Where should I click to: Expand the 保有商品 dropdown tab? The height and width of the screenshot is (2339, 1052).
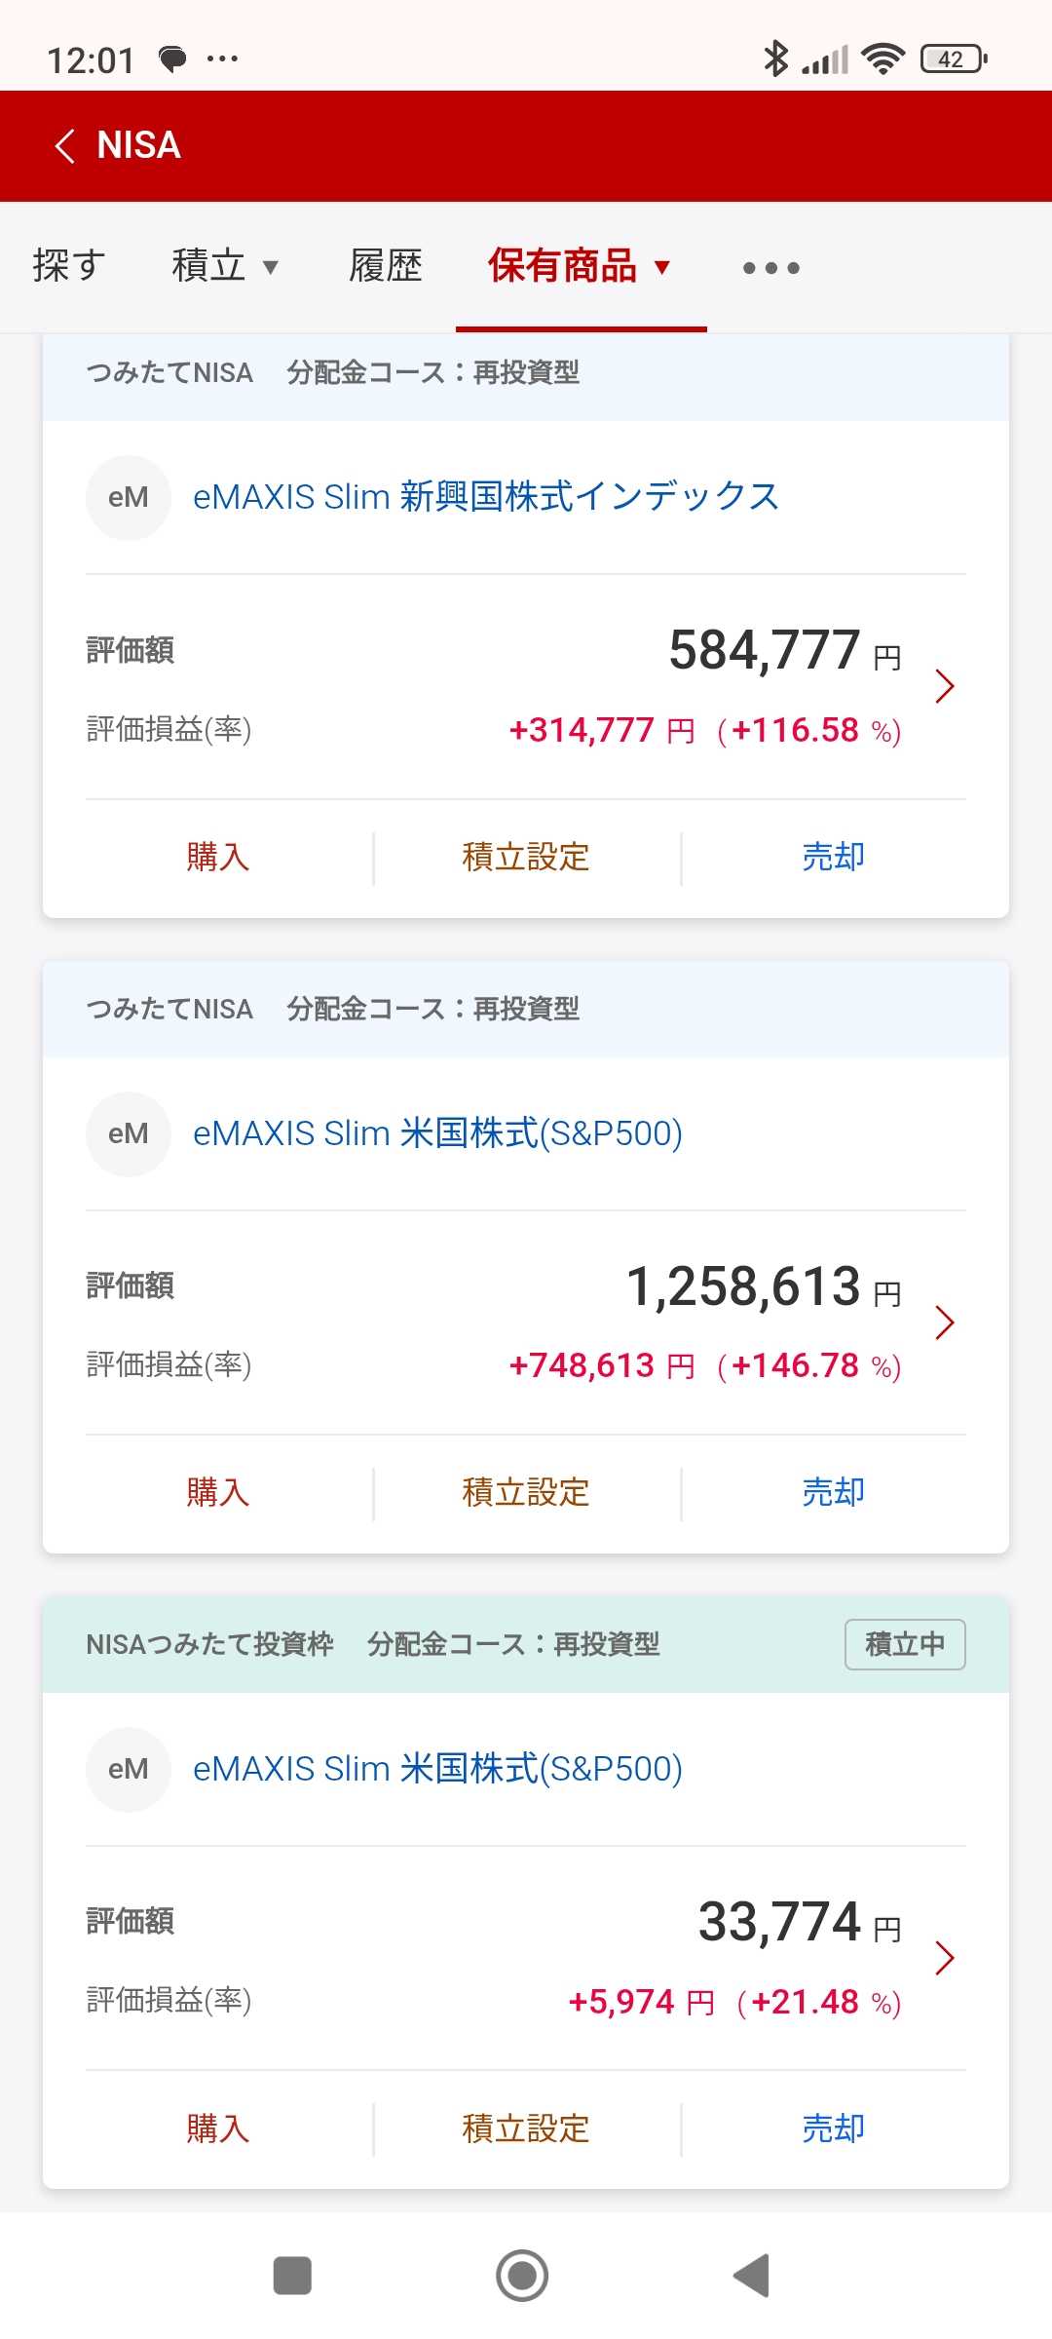[x=581, y=266]
